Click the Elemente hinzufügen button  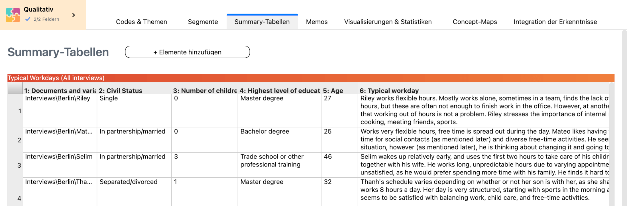coord(187,52)
